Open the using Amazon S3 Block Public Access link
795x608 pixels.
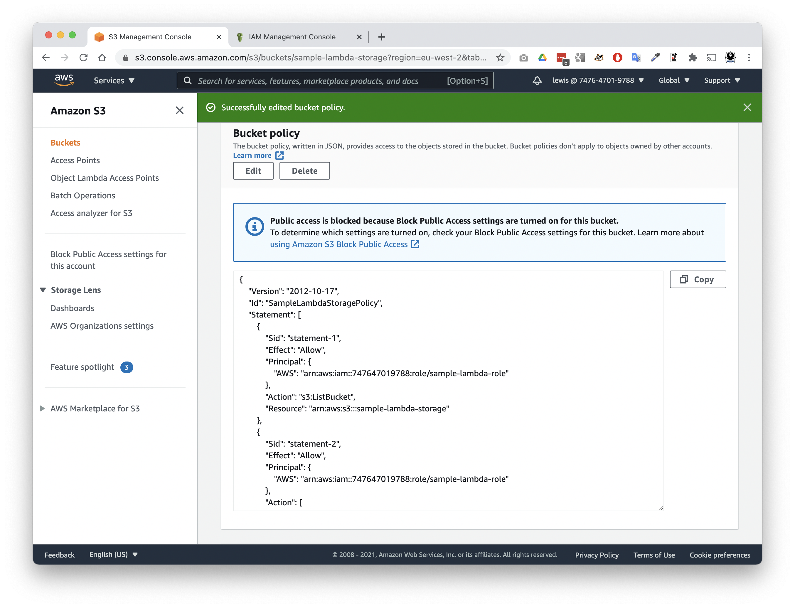coord(344,244)
